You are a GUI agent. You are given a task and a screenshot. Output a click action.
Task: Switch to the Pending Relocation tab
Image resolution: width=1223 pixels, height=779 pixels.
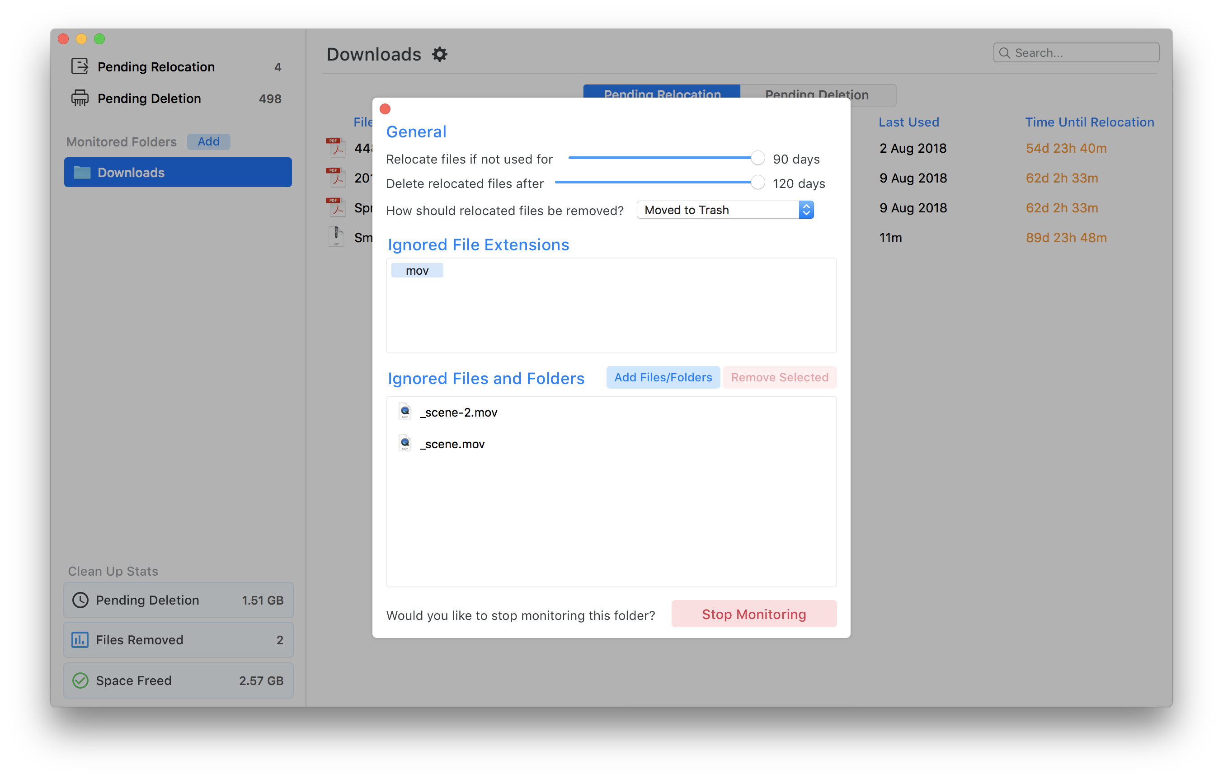click(662, 91)
